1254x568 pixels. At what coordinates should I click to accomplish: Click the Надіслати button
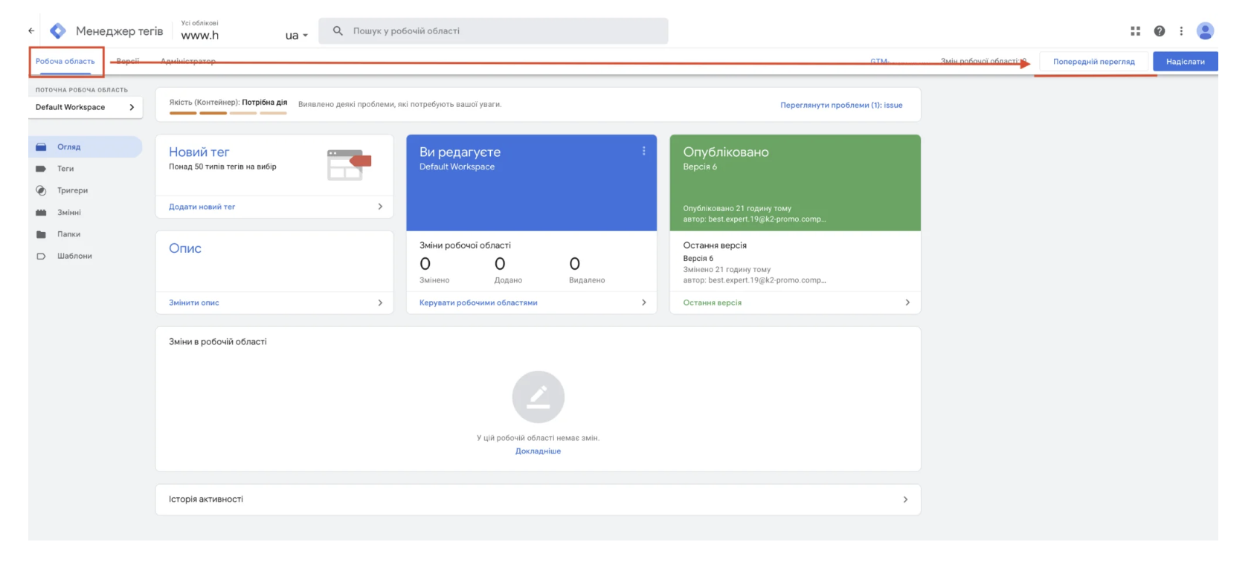[x=1186, y=62]
